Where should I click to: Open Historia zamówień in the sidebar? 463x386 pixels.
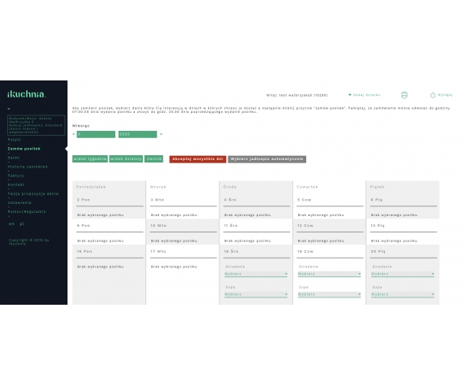(28, 167)
